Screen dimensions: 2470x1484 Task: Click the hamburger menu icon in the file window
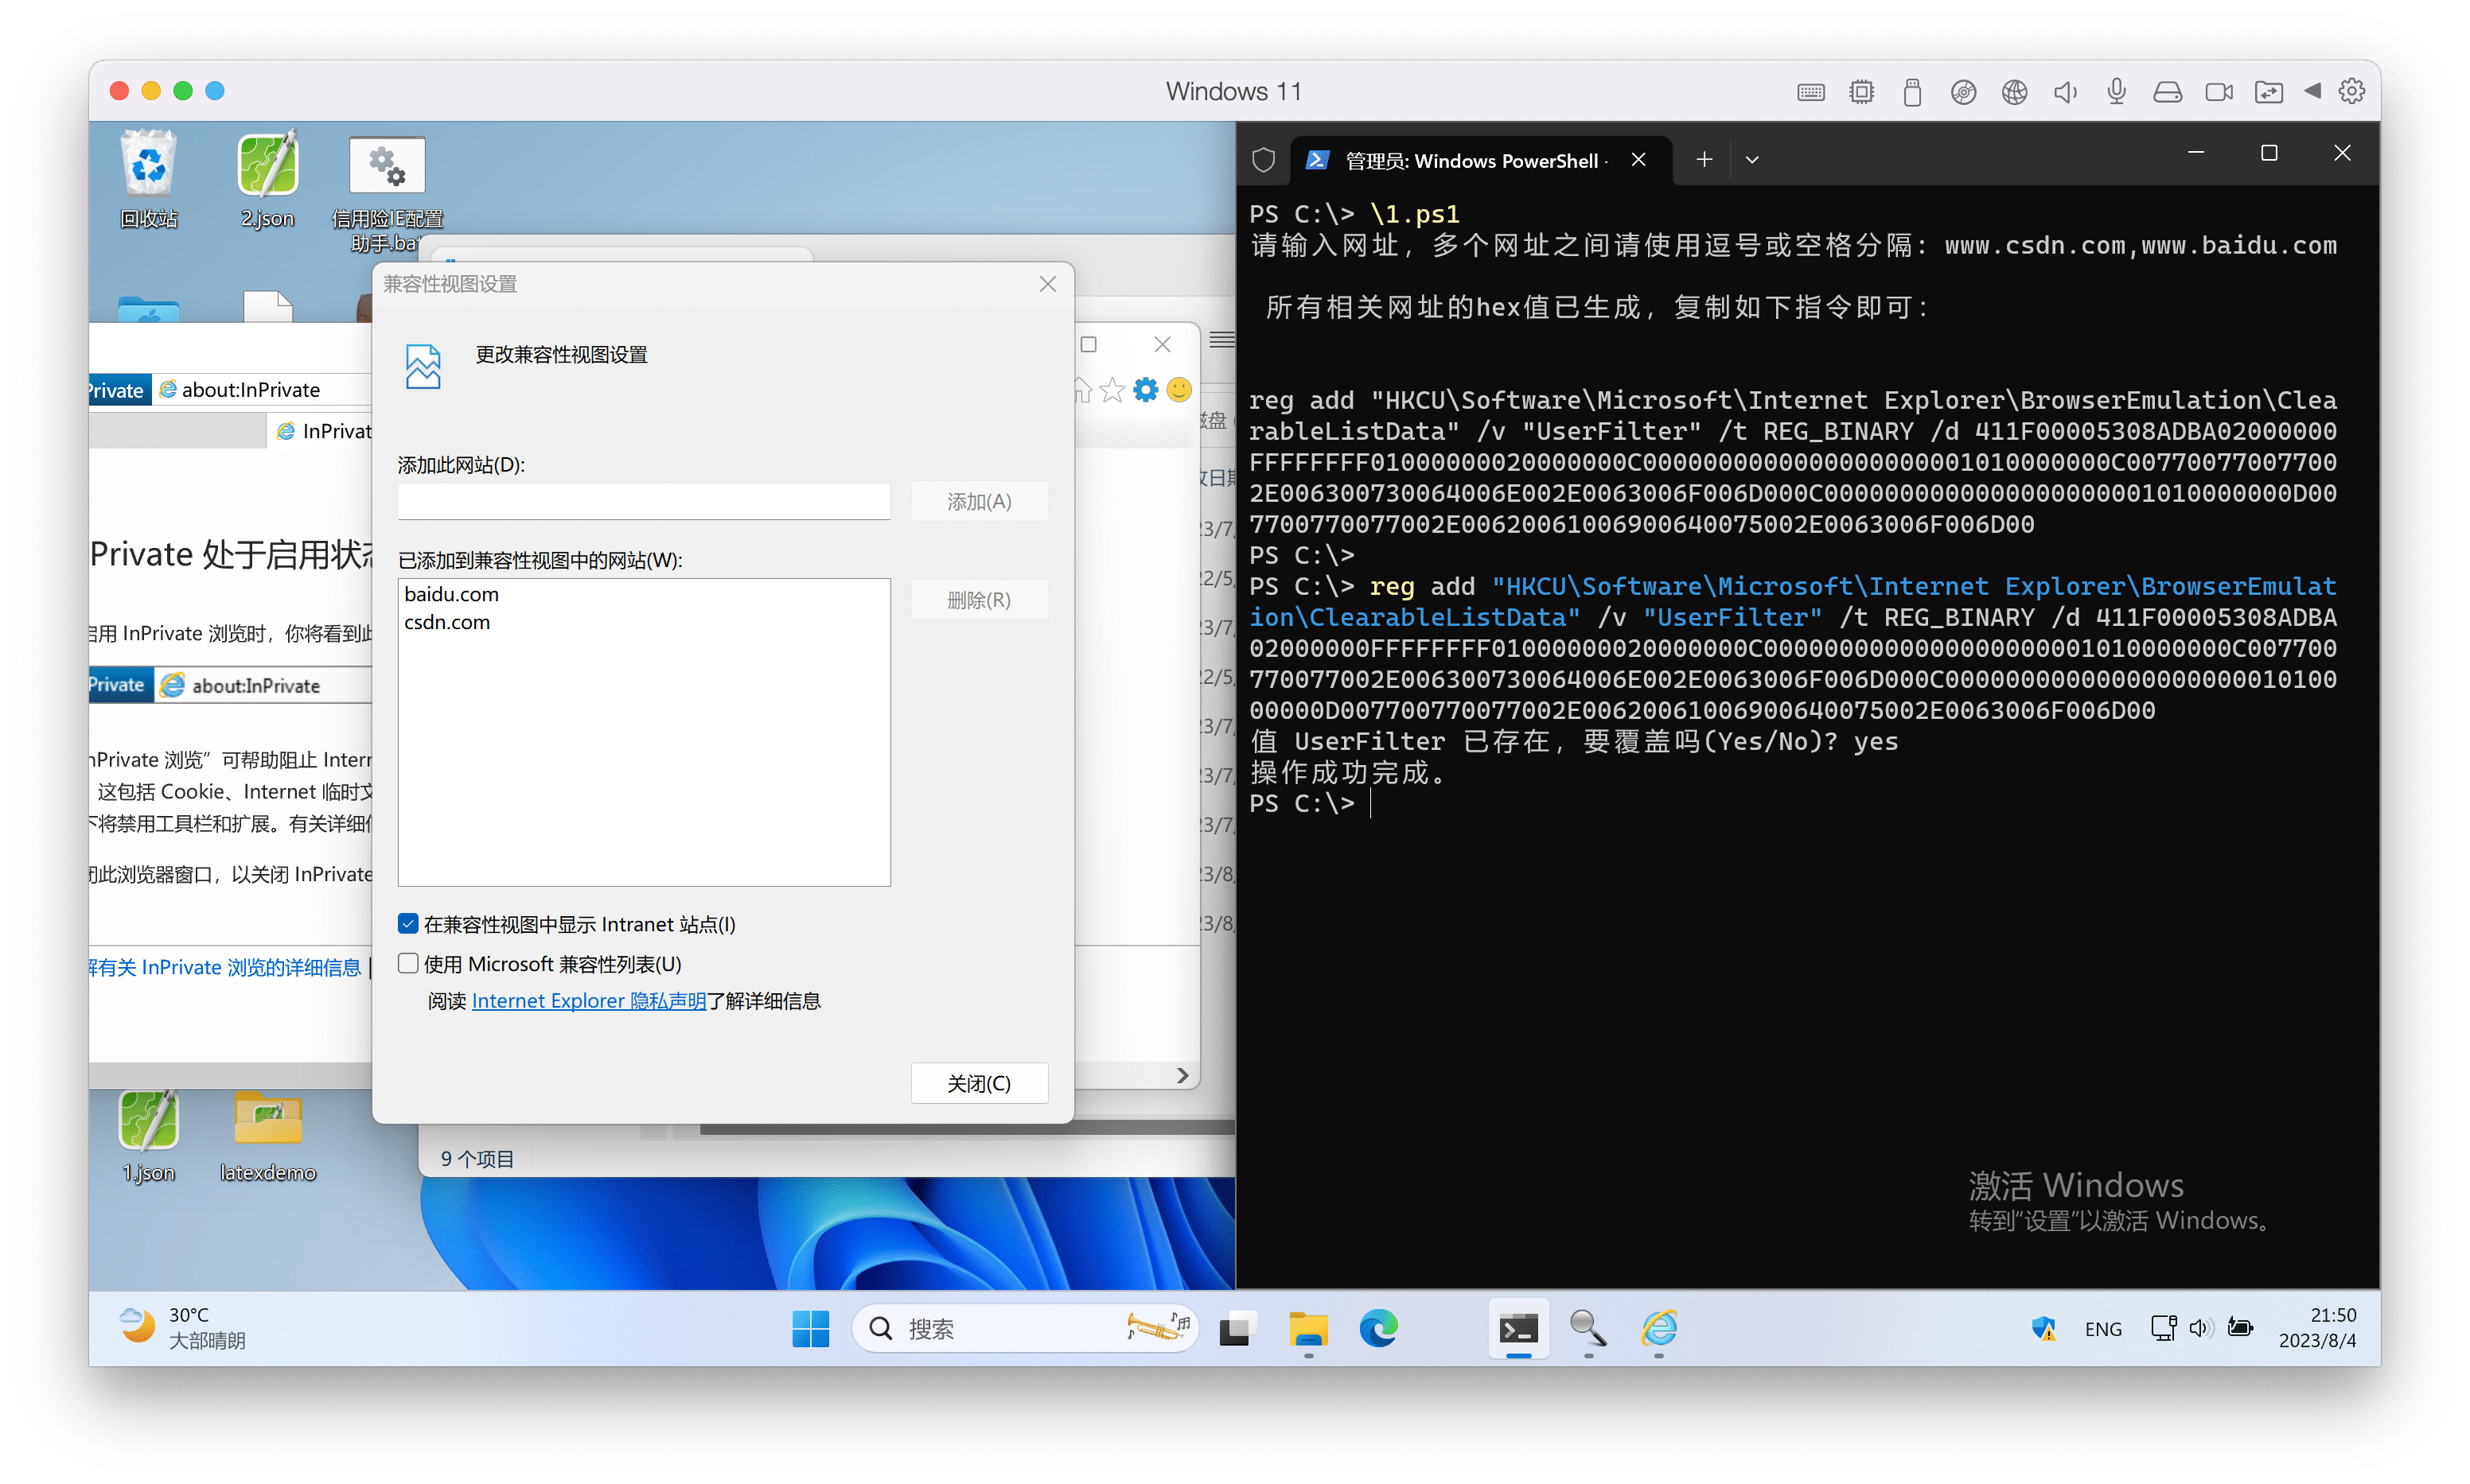coord(1221,341)
